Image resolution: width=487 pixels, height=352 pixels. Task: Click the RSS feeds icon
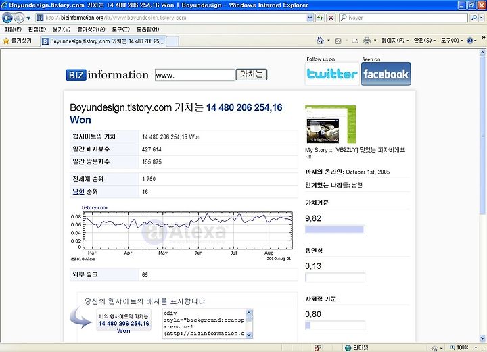click(x=338, y=41)
